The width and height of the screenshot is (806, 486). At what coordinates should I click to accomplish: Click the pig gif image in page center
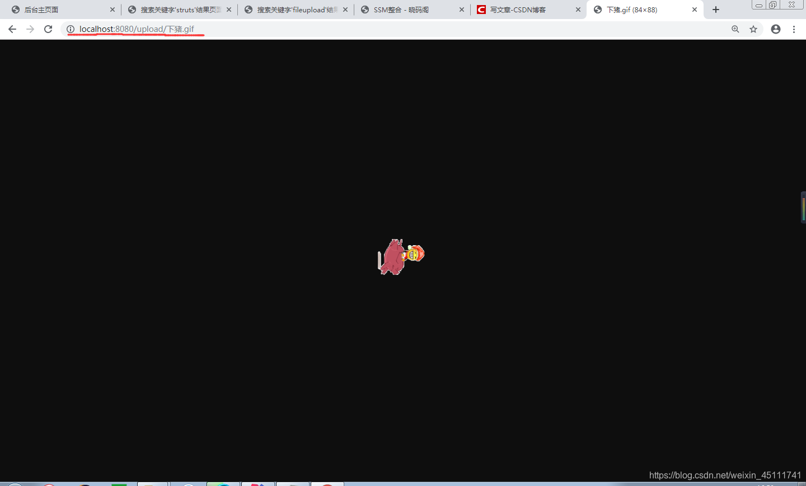click(x=401, y=256)
